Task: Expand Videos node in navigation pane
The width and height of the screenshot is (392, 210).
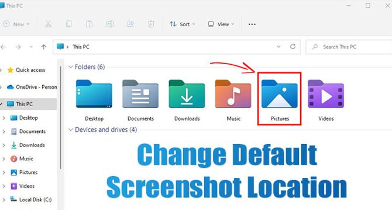Action: coord(4,186)
